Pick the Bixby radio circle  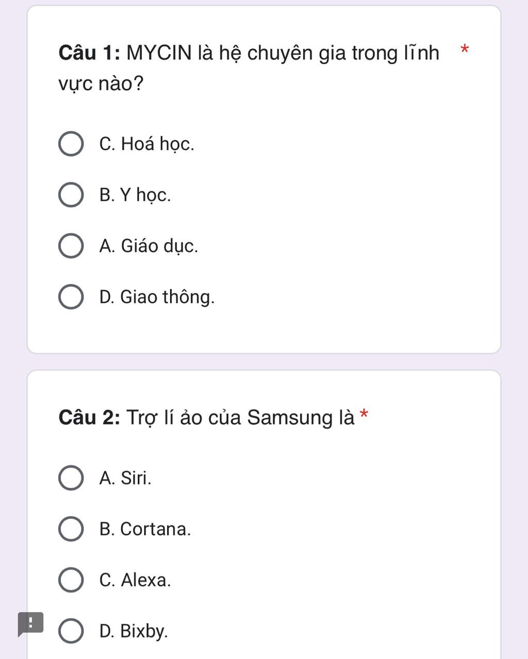[x=71, y=631]
